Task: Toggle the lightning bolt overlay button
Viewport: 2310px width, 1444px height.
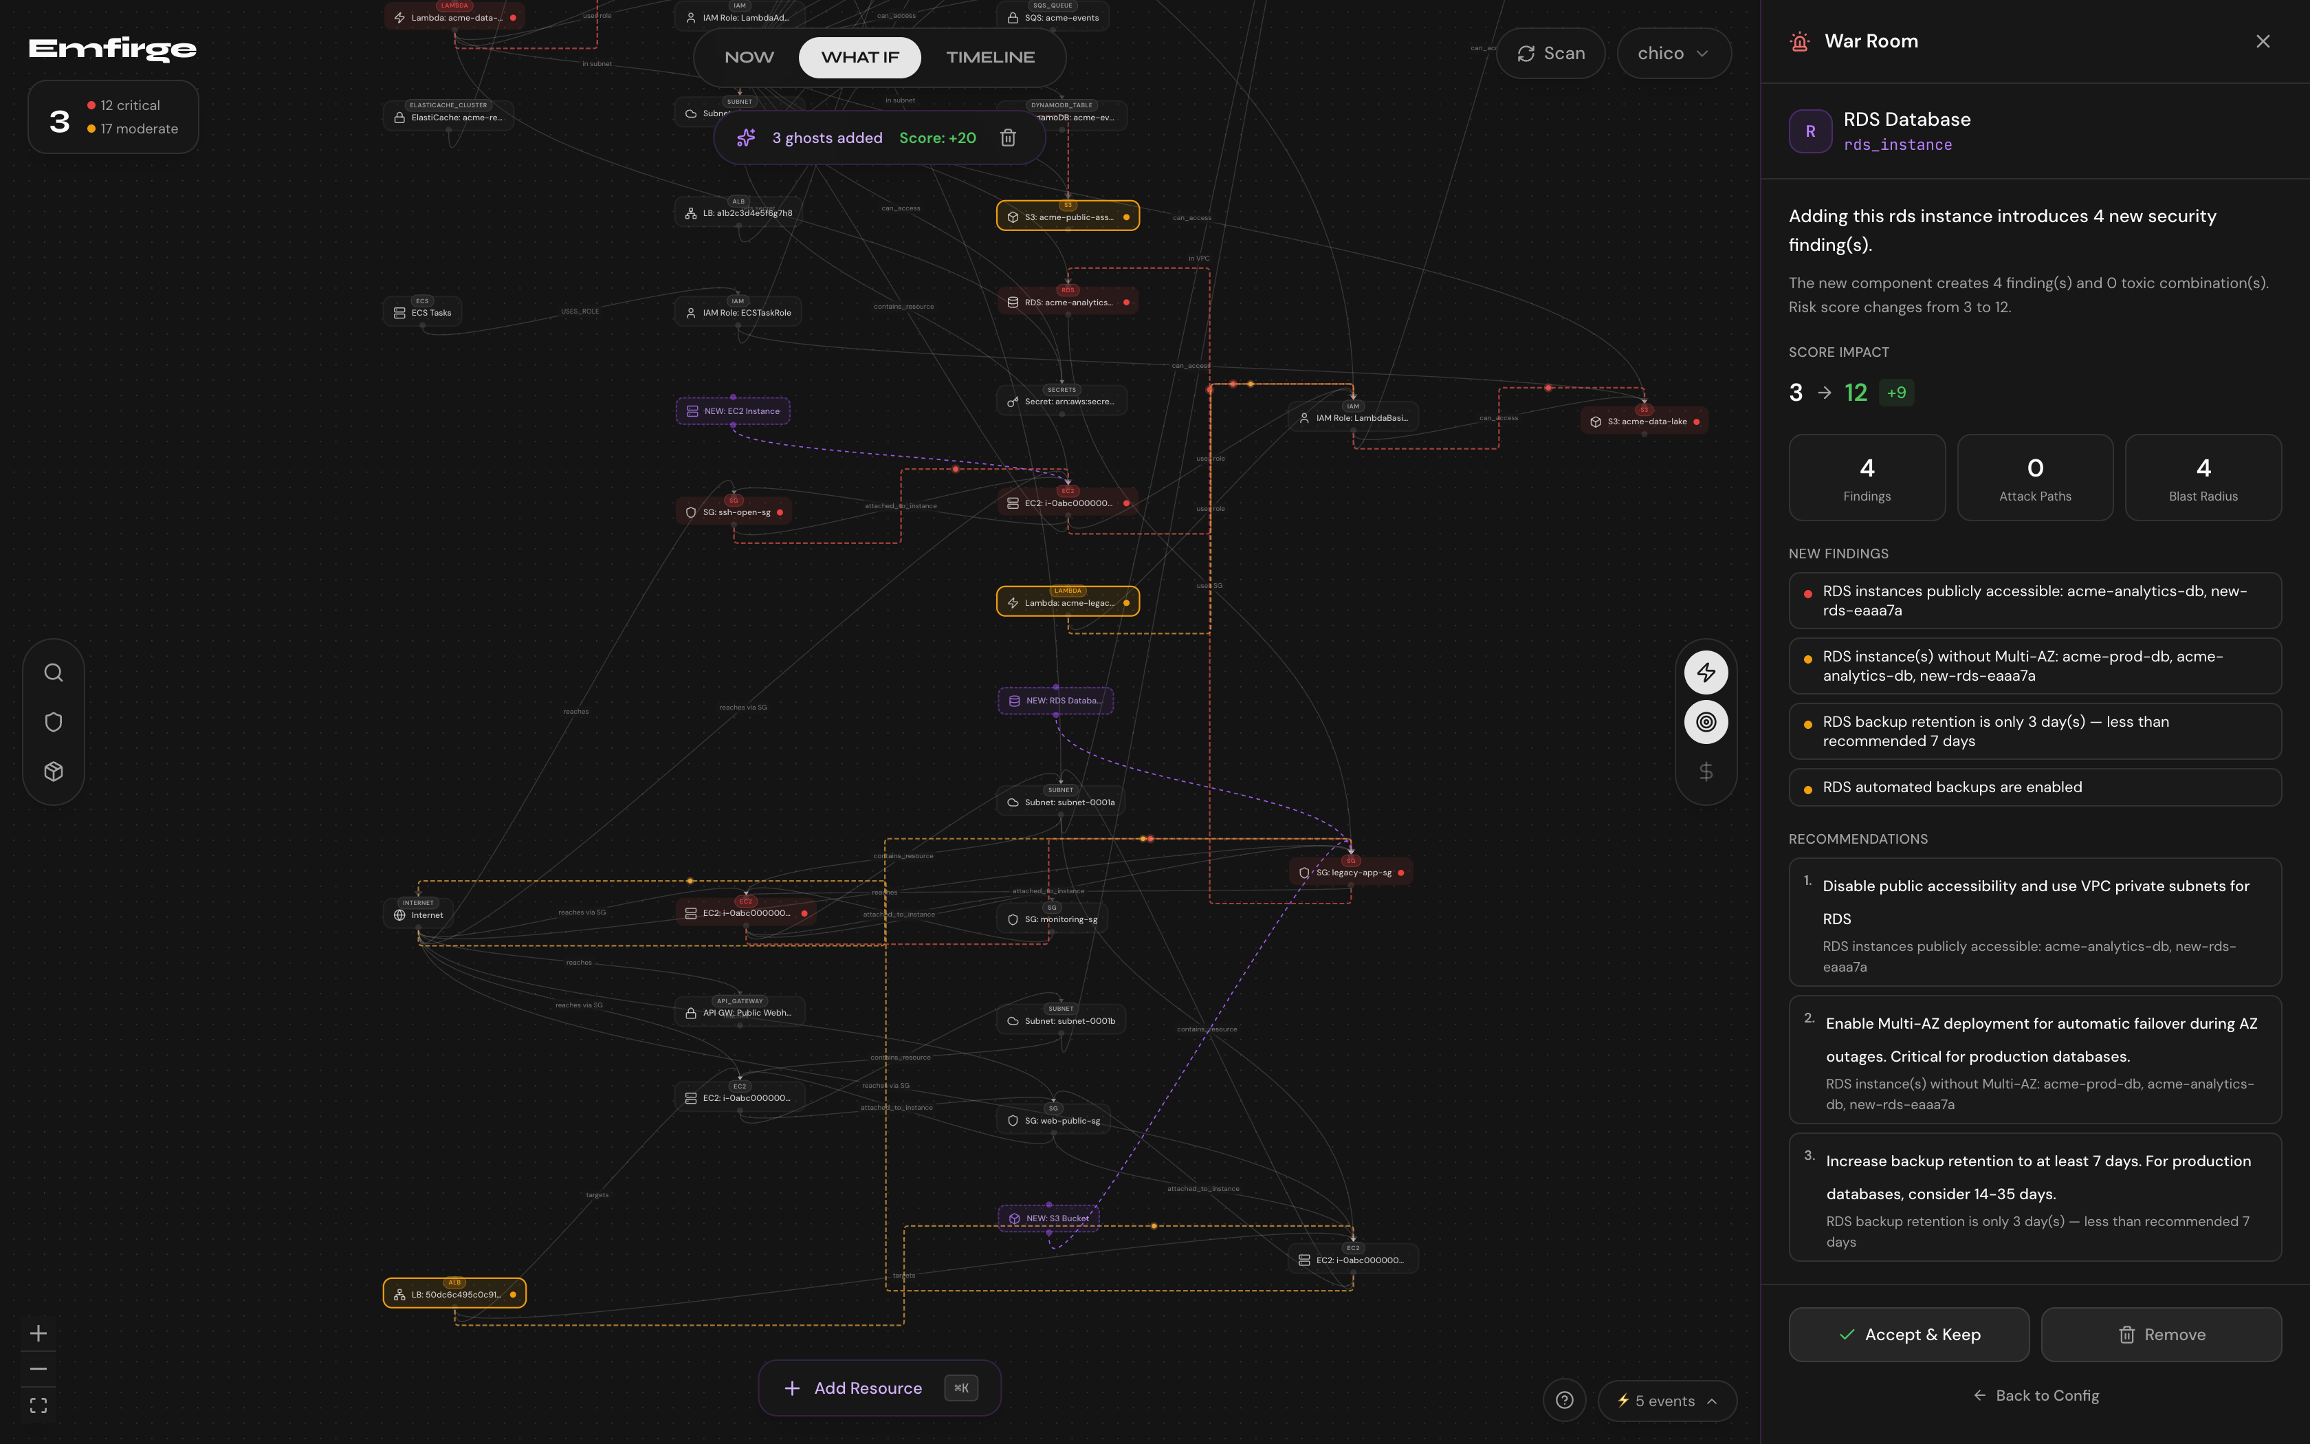Action: [1706, 672]
